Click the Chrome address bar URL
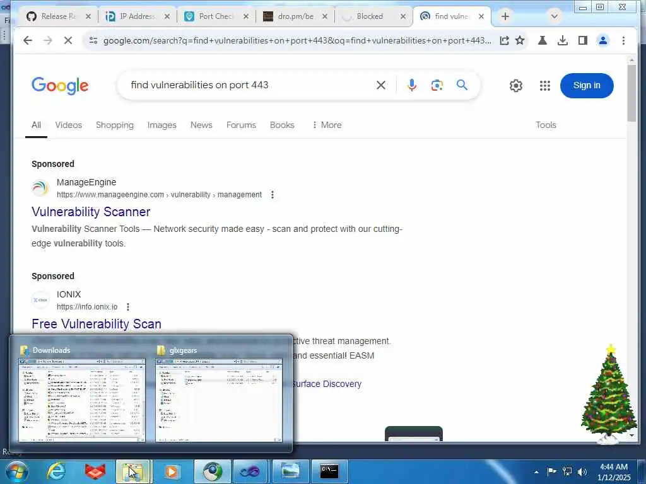 [297, 40]
